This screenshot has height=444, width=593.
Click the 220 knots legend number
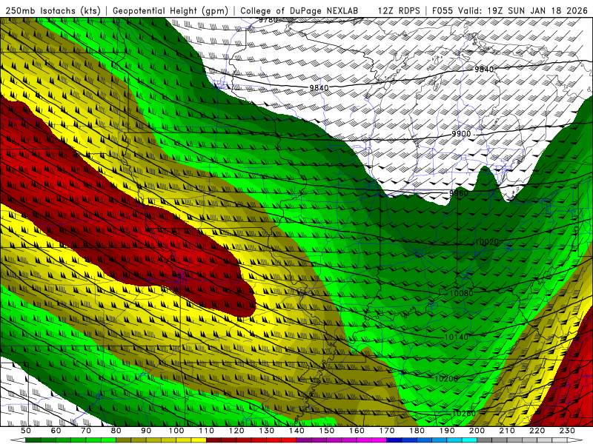tap(537, 431)
